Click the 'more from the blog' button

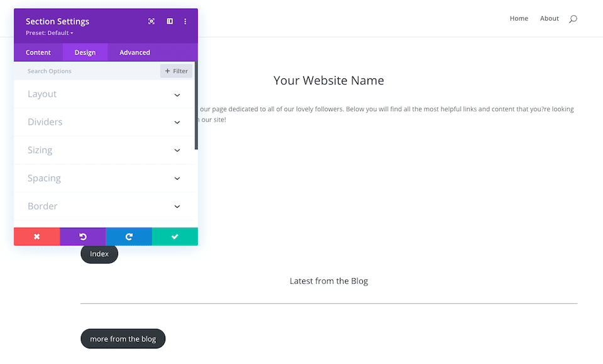tap(122, 338)
